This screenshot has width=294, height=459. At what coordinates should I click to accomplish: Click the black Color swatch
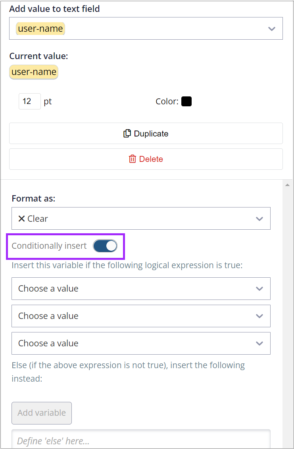tap(186, 101)
